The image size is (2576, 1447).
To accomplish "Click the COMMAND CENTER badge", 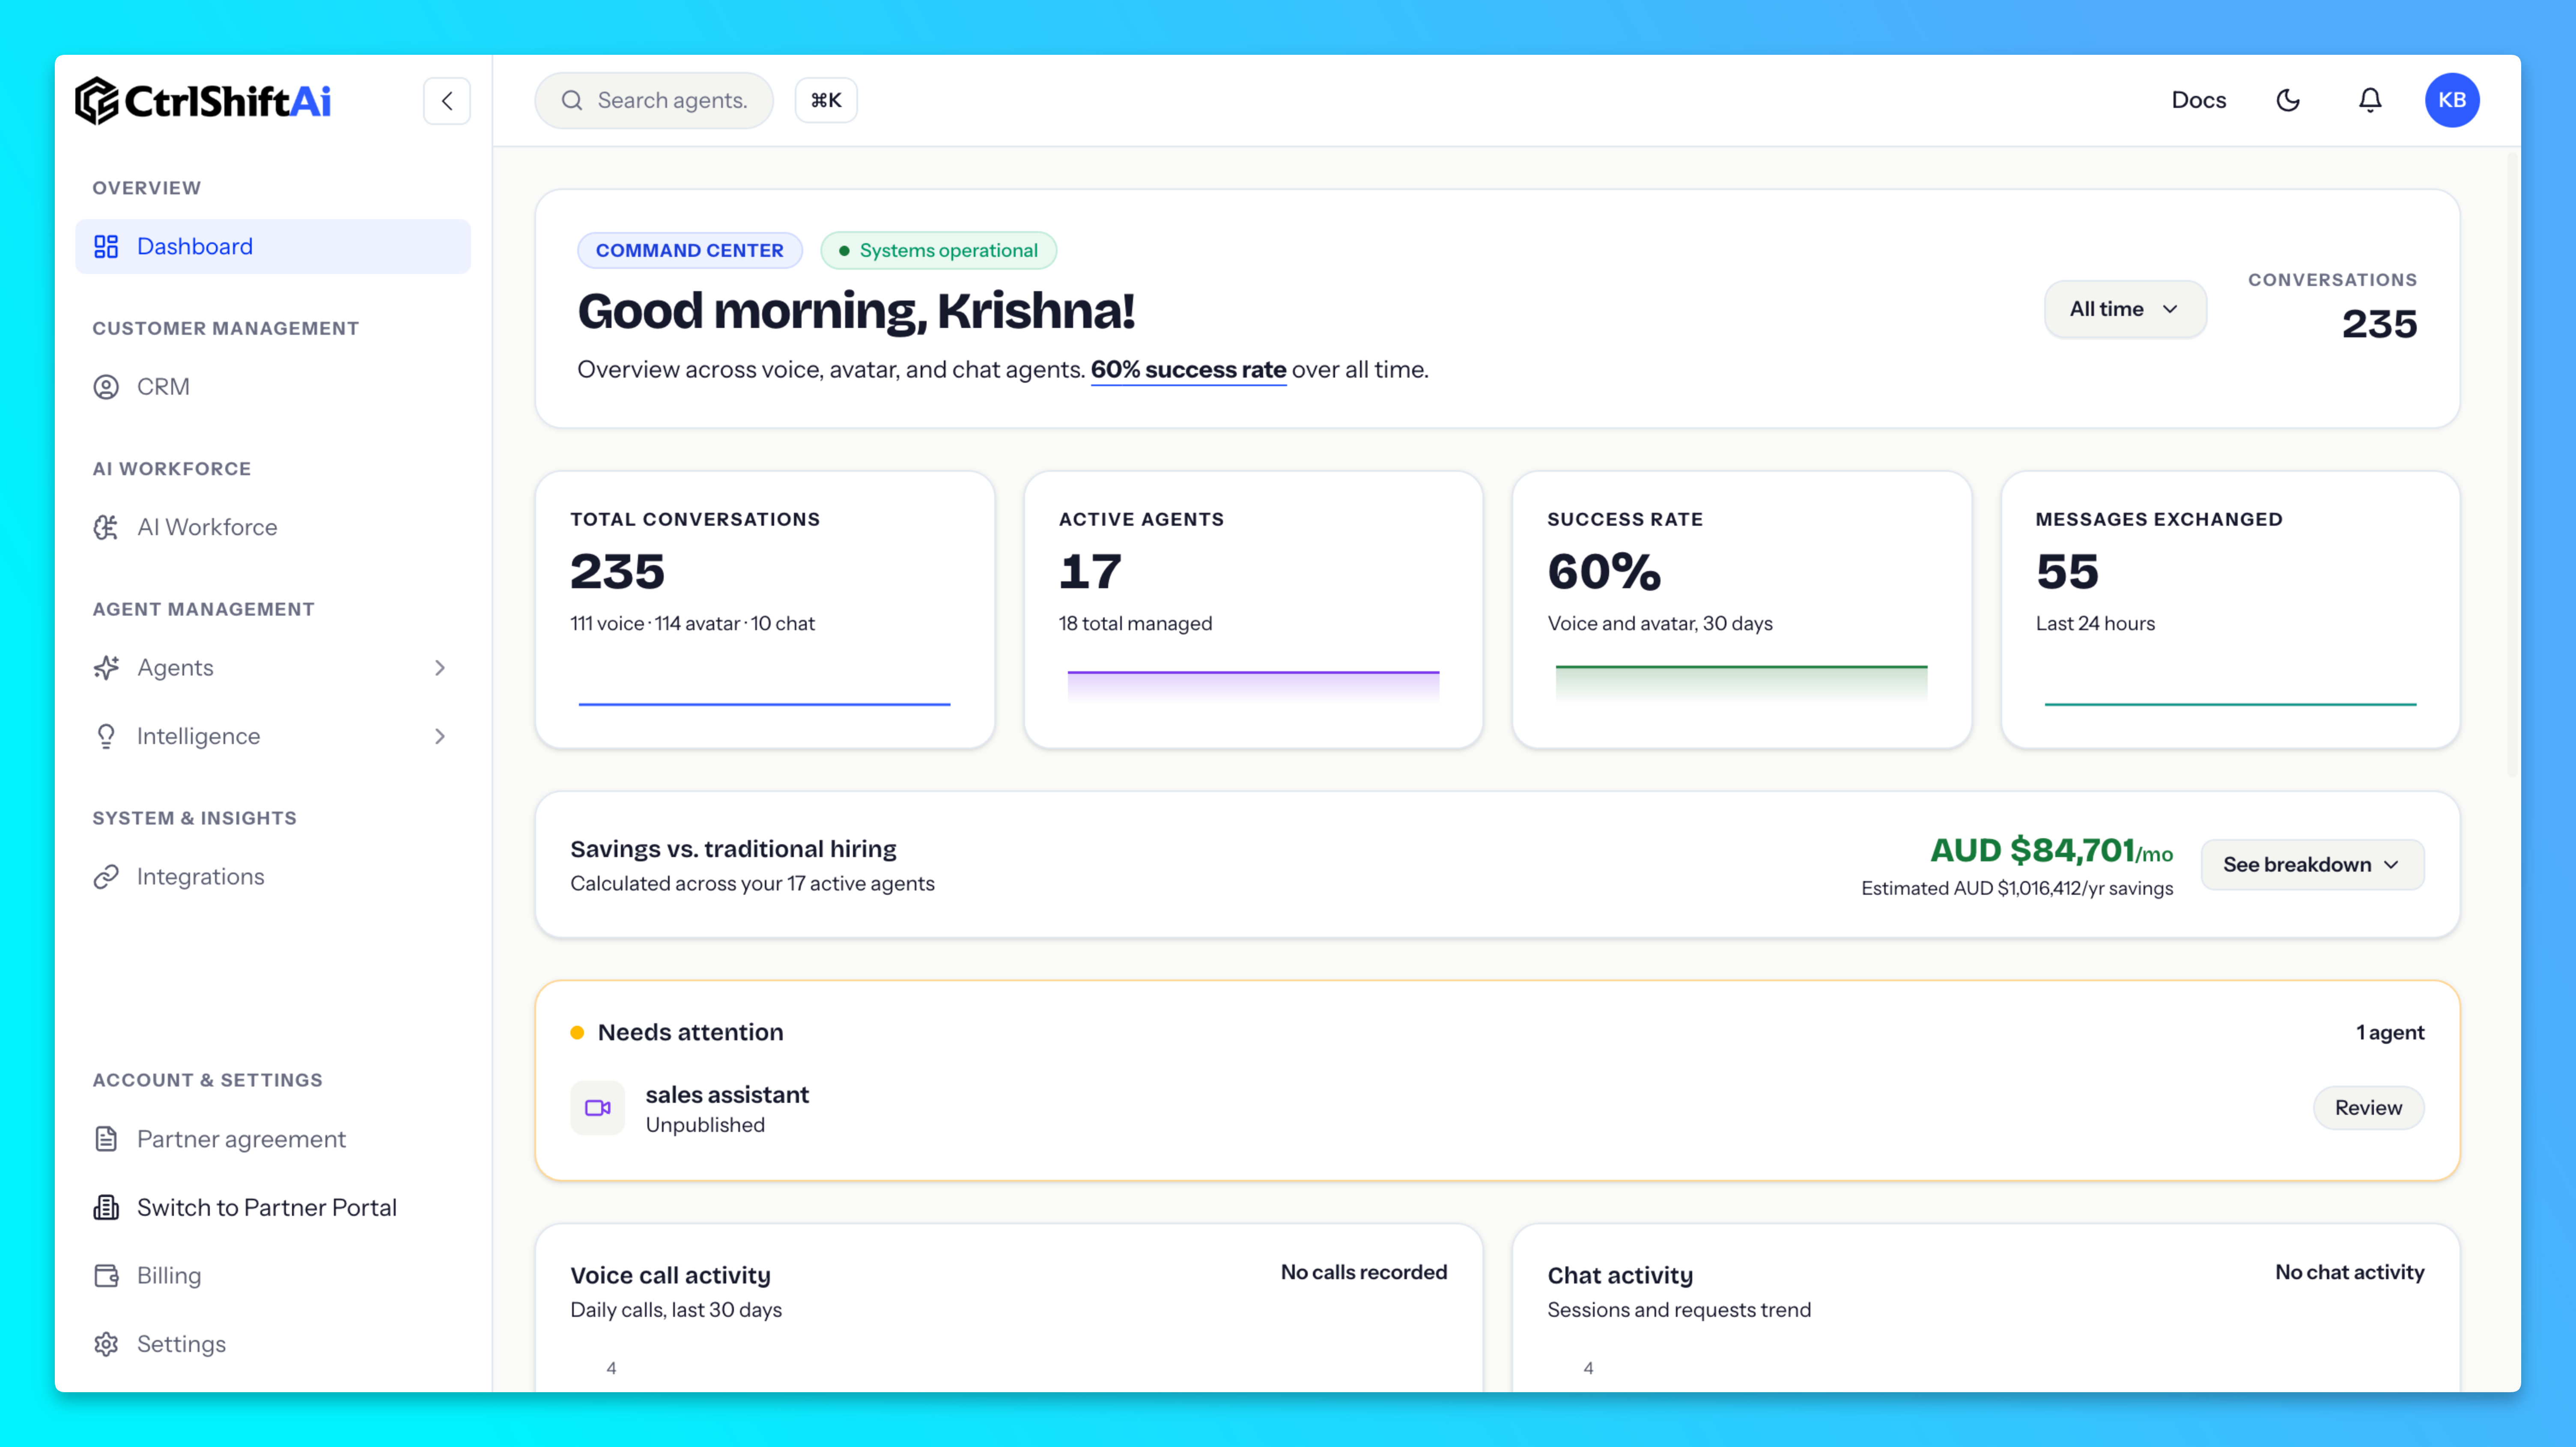I will [x=690, y=251].
